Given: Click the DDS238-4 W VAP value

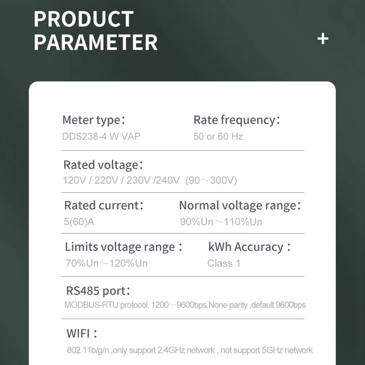Looking at the screenshot, I should (101, 136).
